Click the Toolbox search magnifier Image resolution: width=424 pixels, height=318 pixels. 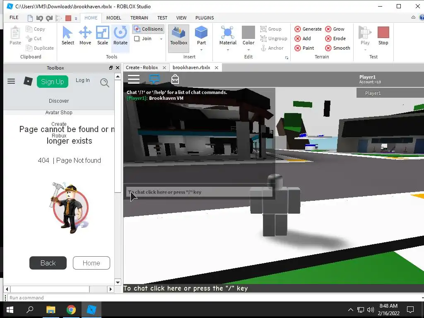point(105,82)
